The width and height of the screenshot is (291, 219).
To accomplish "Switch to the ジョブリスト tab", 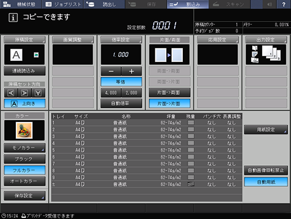I will click(x=63, y=4).
